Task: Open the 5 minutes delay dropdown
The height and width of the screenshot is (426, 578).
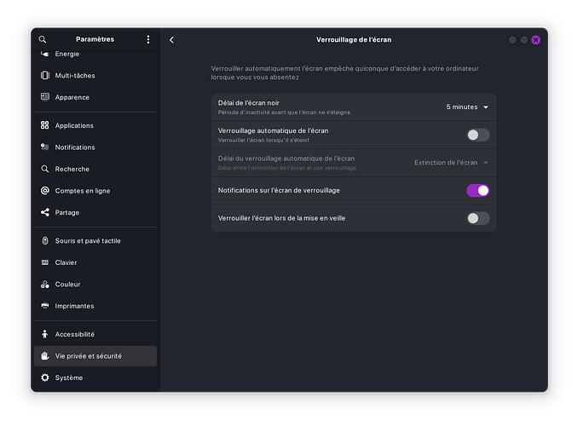Action: point(467,106)
